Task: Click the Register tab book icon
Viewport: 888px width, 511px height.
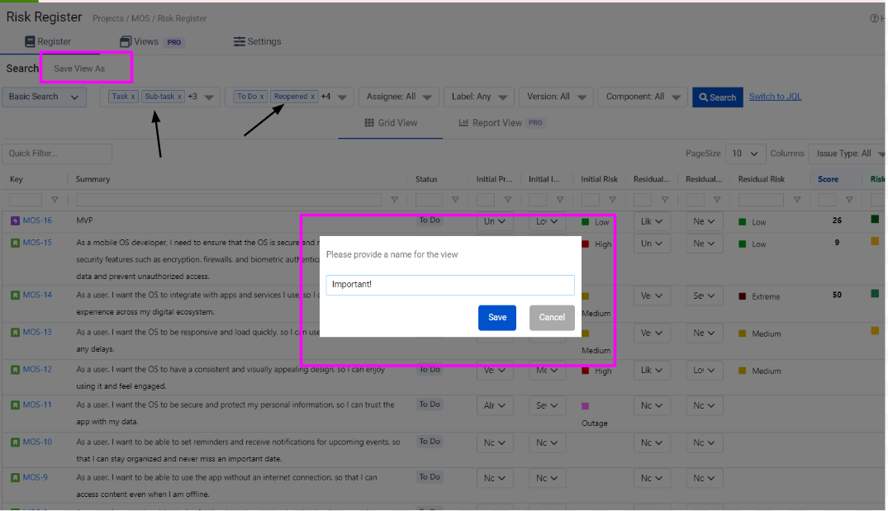Action: pyautogui.click(x=30, y=41)
